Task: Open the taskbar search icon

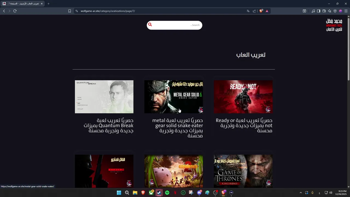Action: click(127, 193)
